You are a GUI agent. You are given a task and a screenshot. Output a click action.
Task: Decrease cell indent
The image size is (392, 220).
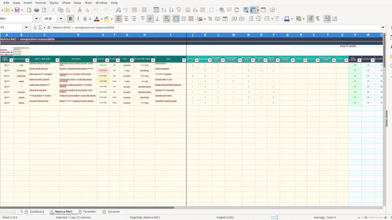(258, 19)
